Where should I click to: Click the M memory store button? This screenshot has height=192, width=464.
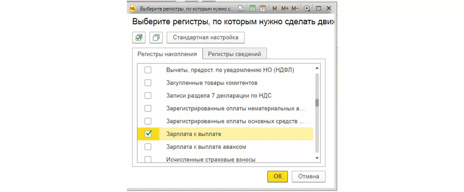pos(275,8)
